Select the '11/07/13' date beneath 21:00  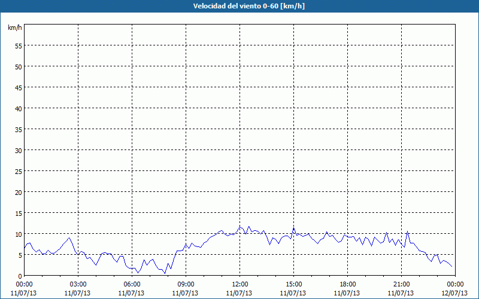(x=401, y=293)
